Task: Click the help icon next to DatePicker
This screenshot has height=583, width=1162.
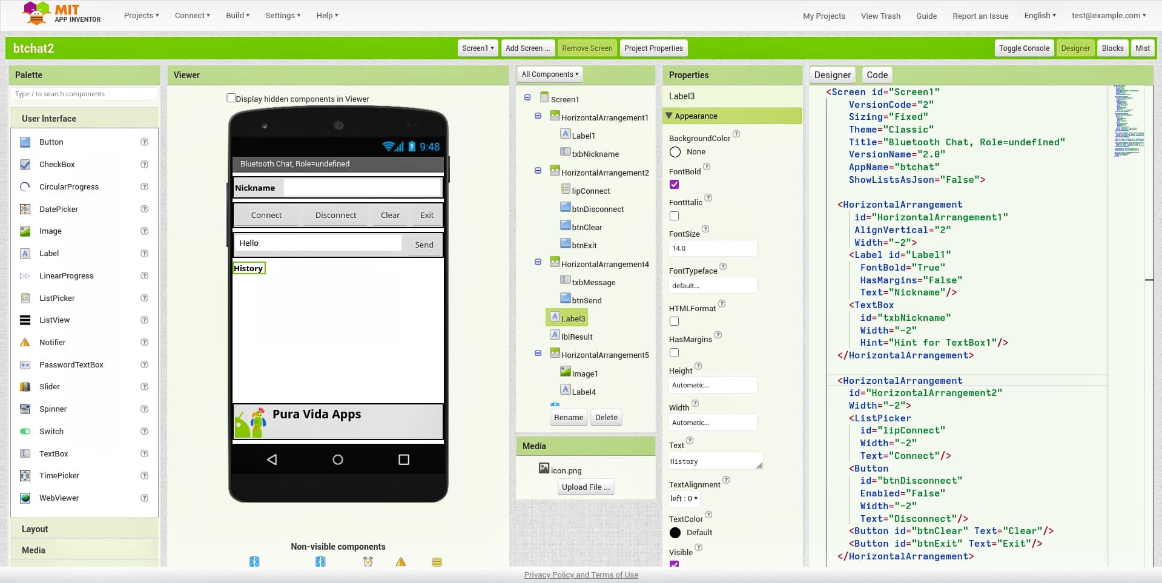Action: (x=144, y=209)
